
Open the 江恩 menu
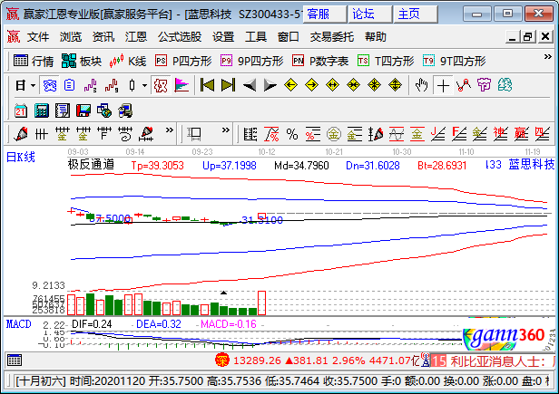pyautogui.click(x=136, y=36)
